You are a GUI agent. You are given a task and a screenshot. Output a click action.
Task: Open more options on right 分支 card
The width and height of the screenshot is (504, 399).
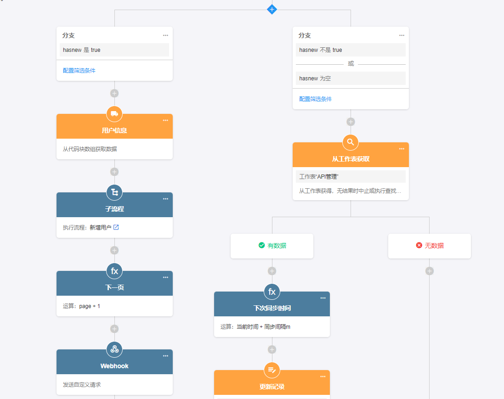tap(402, 35)
